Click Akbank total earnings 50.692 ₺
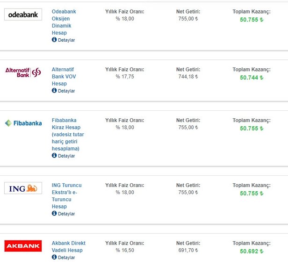The height and width of the screenshot is (267, 288). point(252,251)
